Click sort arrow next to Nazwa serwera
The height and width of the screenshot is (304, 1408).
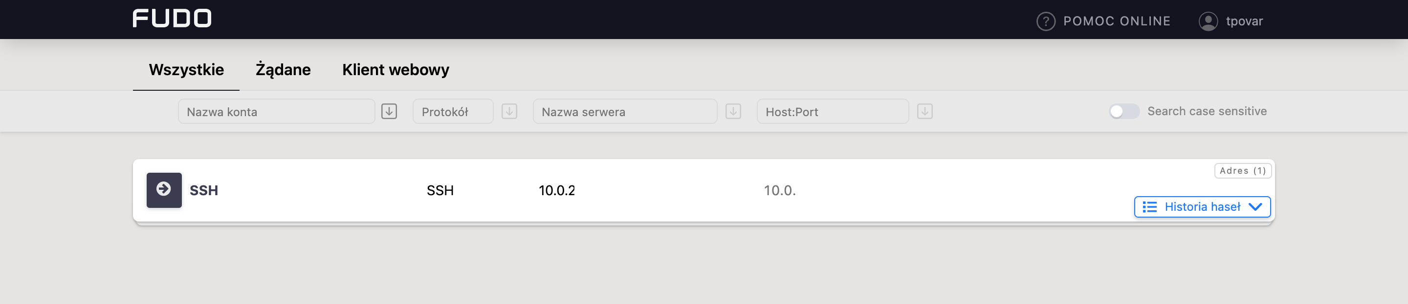(733, 111)
